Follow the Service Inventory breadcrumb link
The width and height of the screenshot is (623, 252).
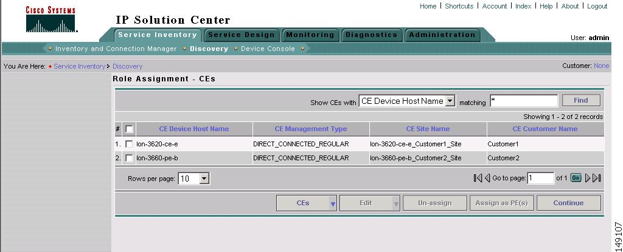tap(80, 66)
